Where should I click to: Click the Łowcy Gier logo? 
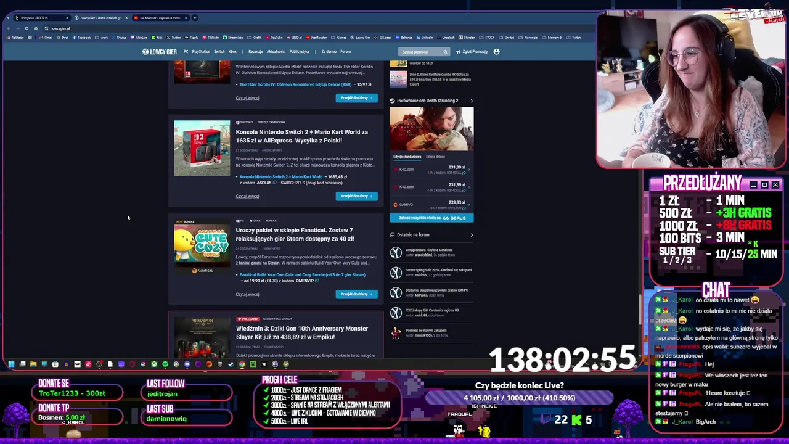[159, 52]
